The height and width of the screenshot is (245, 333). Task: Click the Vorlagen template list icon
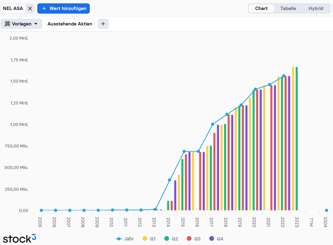8,24
